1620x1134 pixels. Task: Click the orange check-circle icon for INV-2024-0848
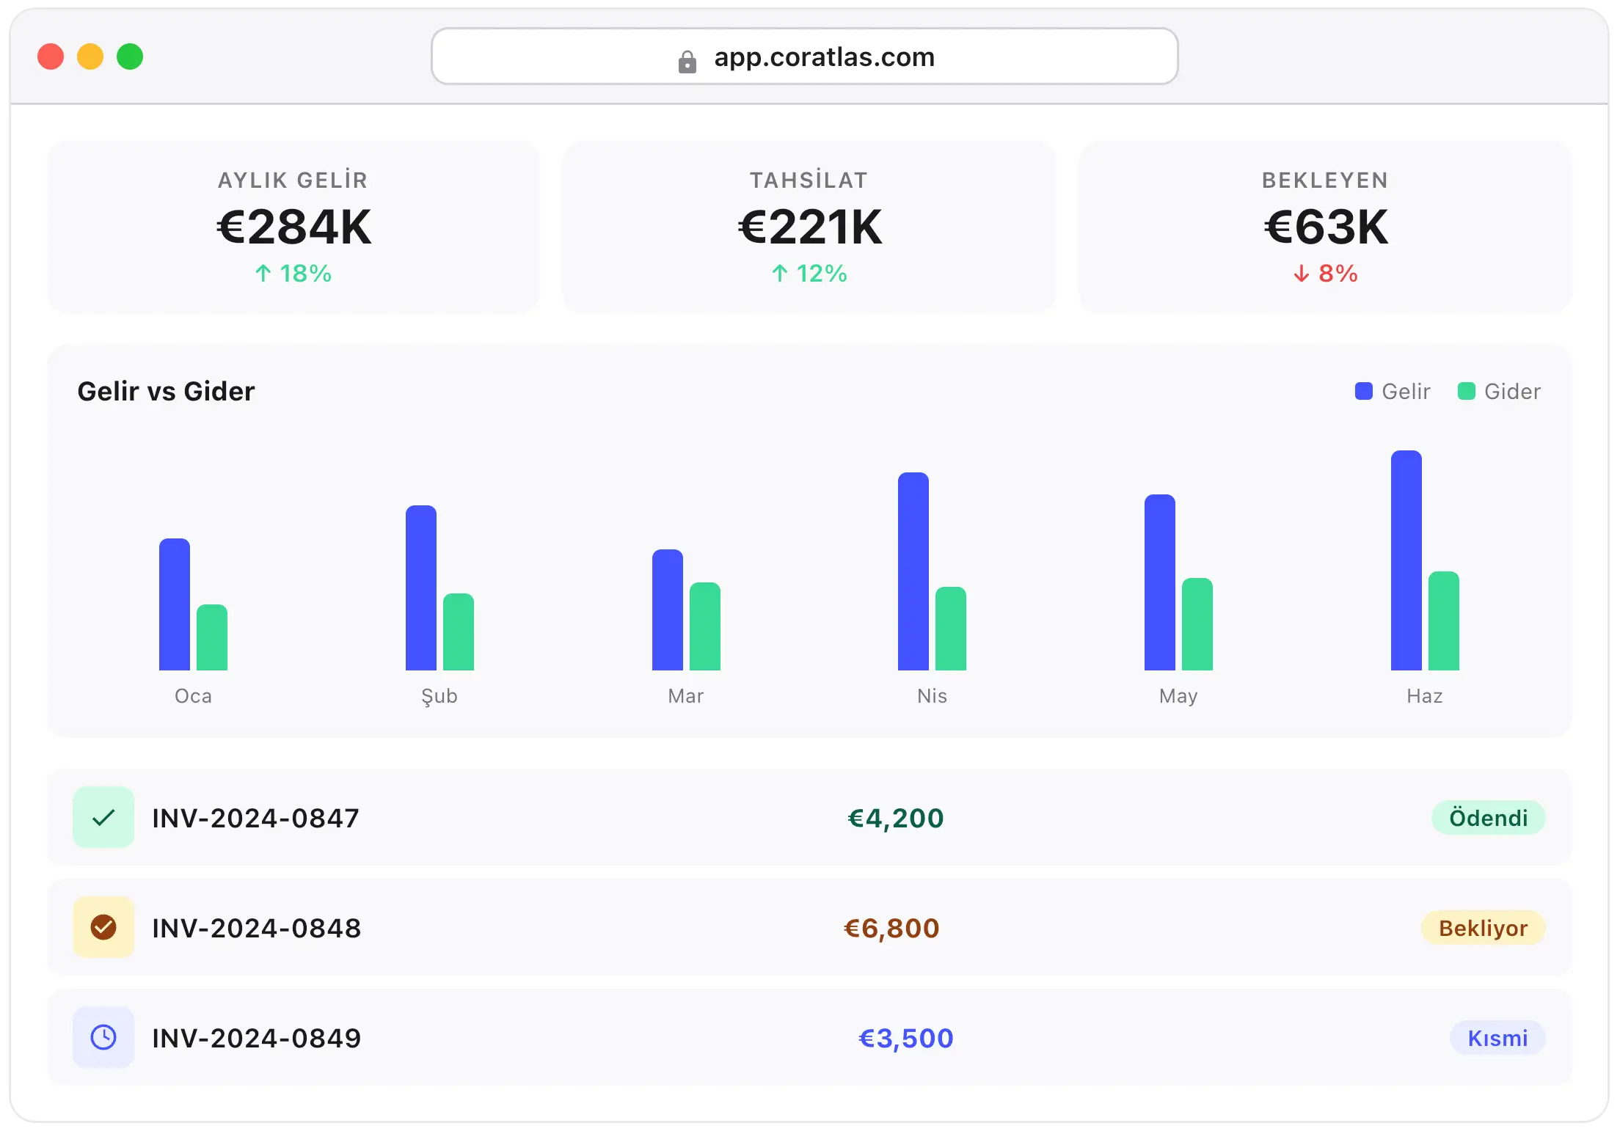pyautogui.click(x=103, y=927)
